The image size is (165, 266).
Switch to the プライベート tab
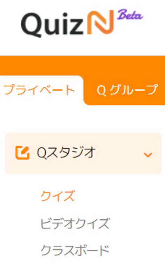coord(39,90)
